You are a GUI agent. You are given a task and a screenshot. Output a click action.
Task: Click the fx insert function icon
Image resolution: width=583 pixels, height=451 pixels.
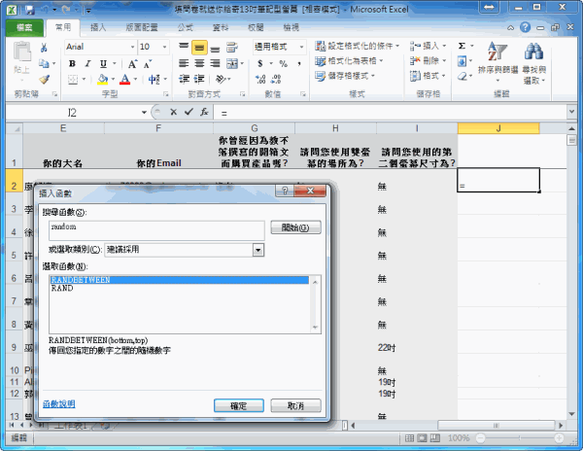204,114
